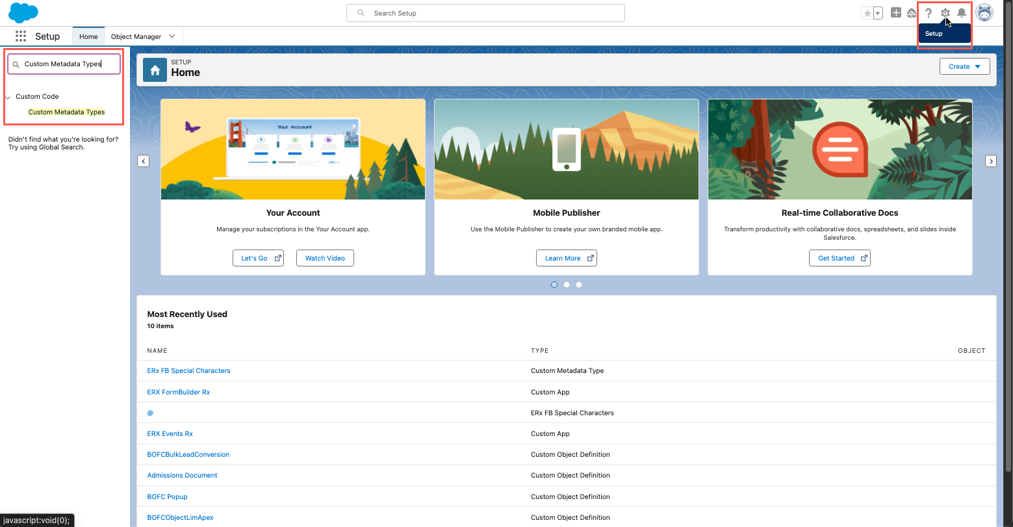
Task: Click the Setup gear icon
Action: point(945,13)
